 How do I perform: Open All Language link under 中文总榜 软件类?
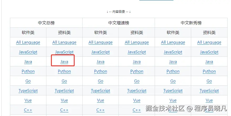(x=28, y=42)
